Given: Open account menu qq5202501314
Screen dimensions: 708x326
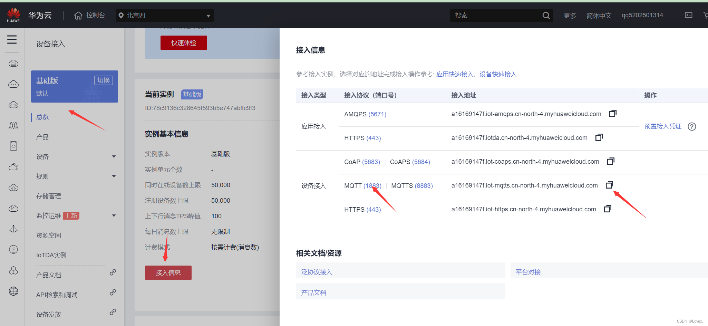Looking at the screenshot, I should [x=642, y=15].
